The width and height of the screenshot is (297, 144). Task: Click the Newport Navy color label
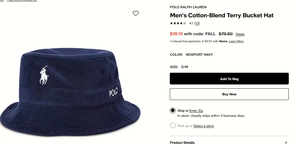click(x=199, y=55)
